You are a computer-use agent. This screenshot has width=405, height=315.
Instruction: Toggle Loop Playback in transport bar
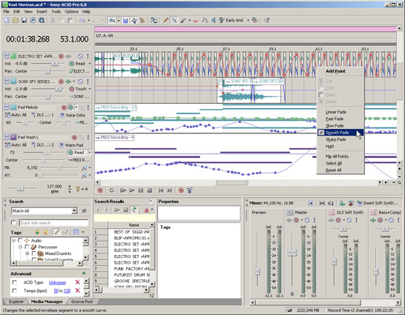111,190
